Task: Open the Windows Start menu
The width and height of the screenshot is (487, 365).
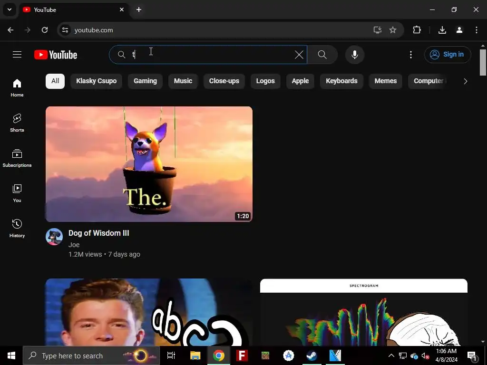Action: [x=11, y=355]
